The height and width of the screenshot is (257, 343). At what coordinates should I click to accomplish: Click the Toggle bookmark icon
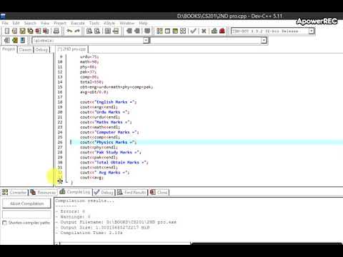[147, 31]
